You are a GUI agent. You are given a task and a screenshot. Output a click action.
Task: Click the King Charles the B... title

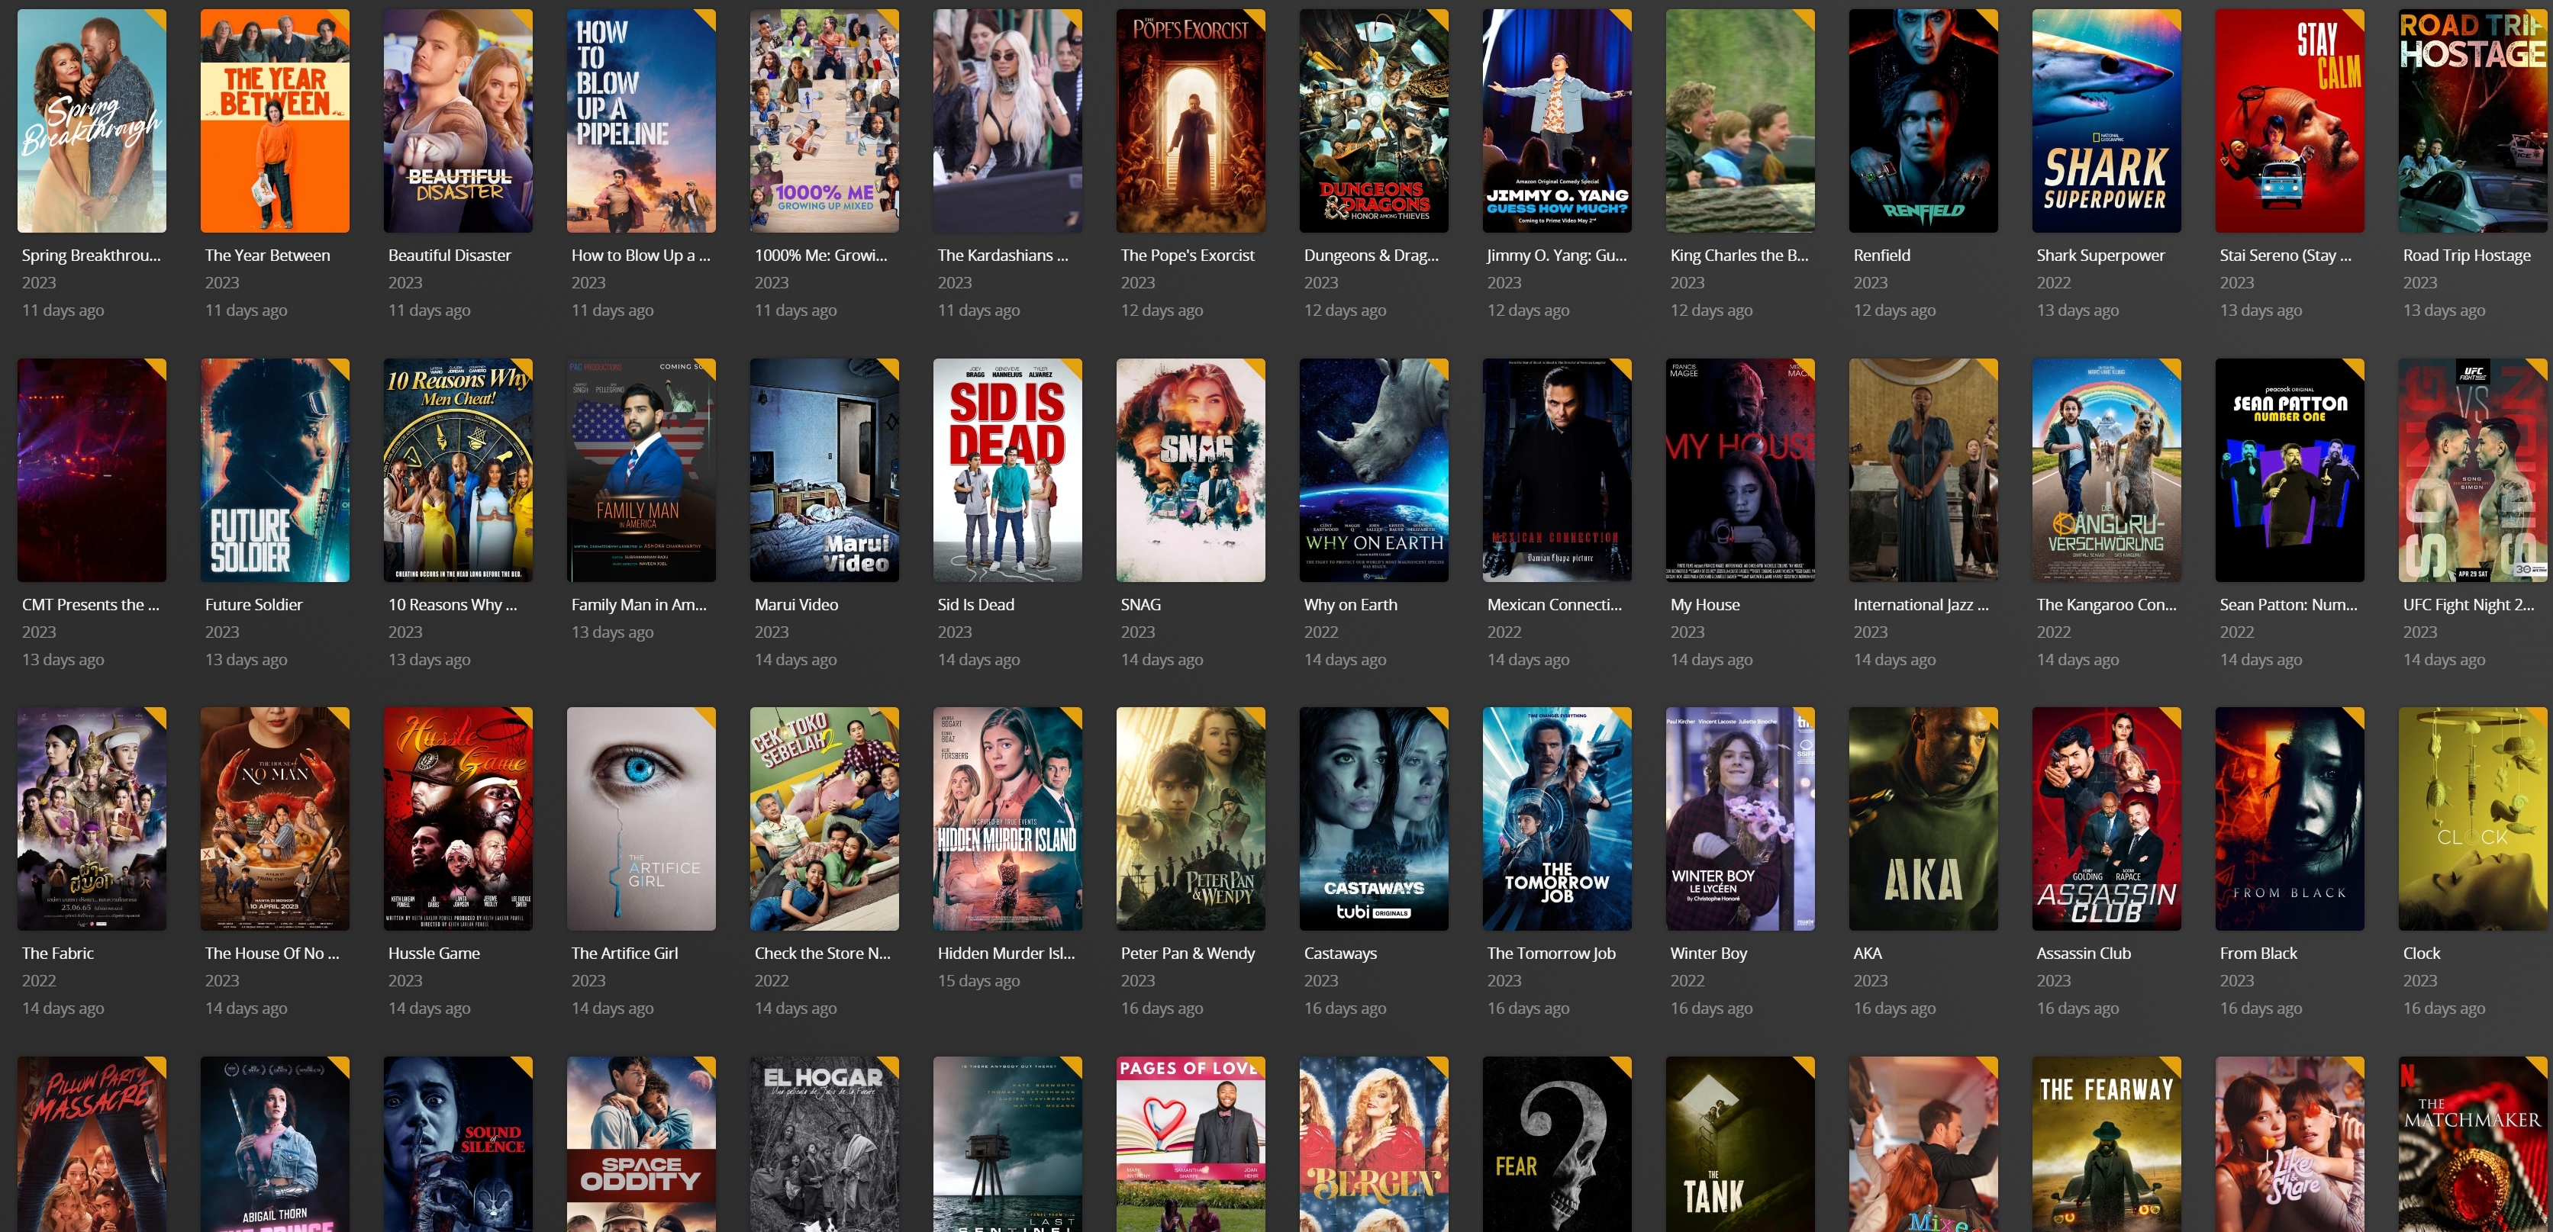click(1739, 256)
